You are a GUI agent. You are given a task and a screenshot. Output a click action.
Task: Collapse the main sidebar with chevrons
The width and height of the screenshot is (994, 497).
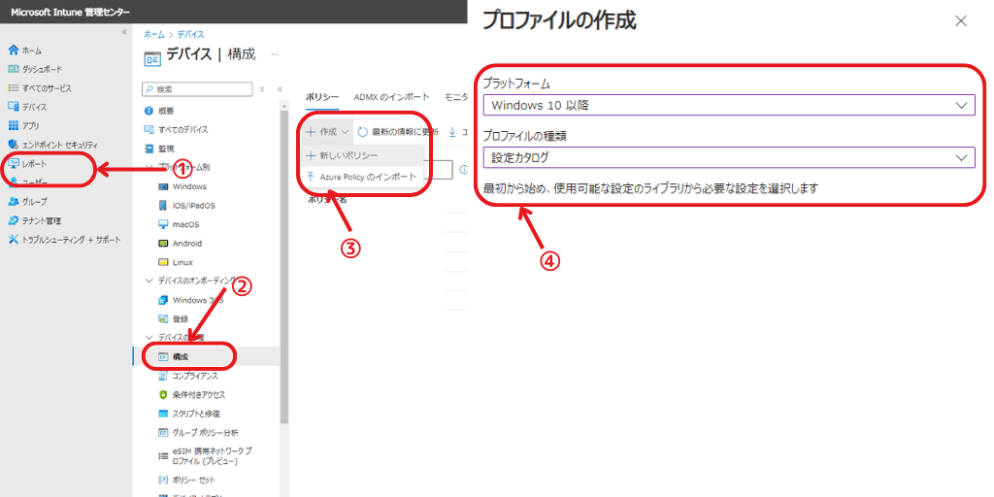[124, 32]
